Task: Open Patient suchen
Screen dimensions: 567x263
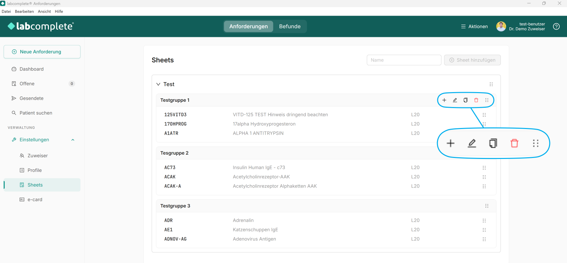Action: click(42, 113)
